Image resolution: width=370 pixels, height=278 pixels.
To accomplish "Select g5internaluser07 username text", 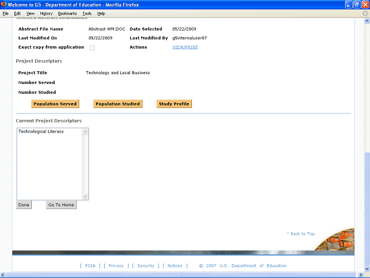I will point(190,38).
